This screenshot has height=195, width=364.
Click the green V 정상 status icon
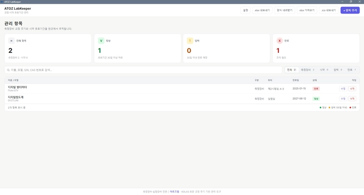point(101,41)
